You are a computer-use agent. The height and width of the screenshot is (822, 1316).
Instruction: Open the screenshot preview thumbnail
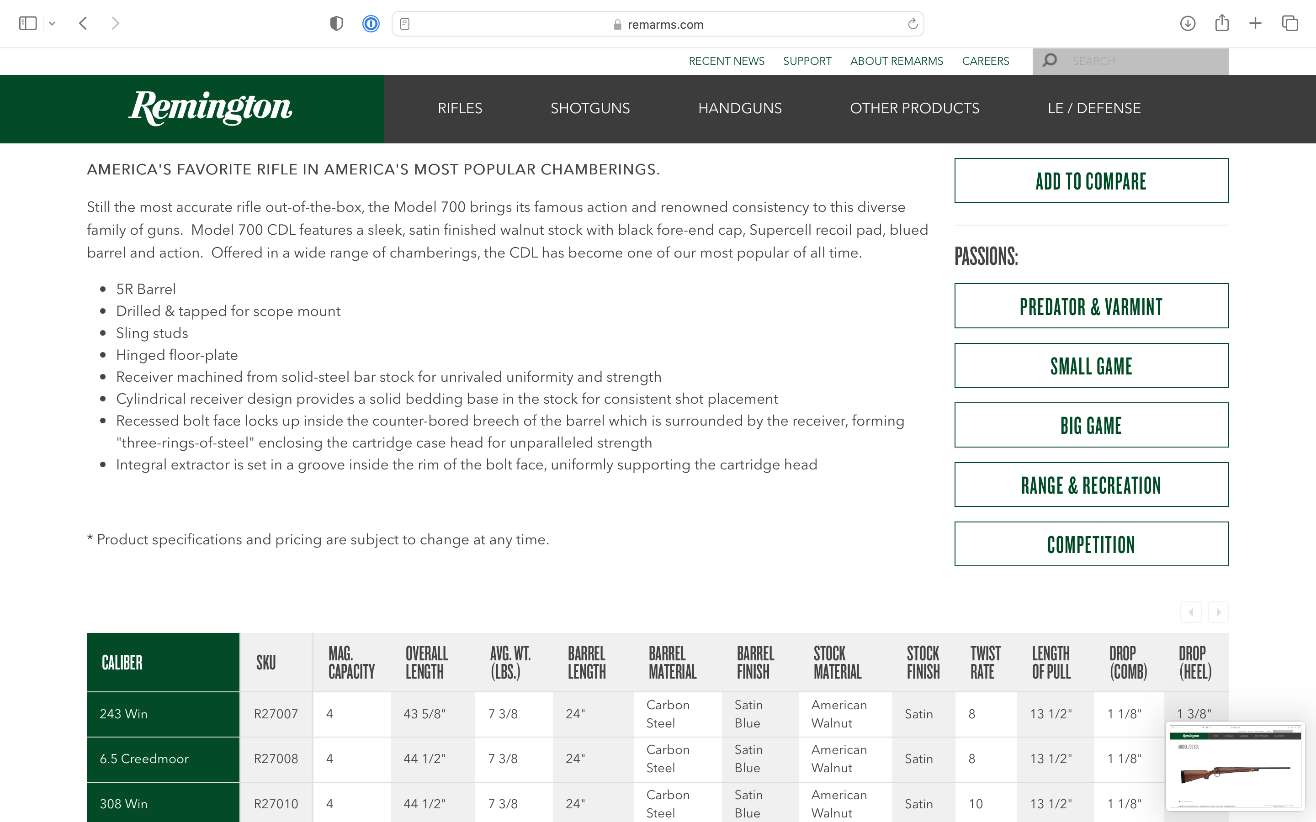(1236, 765)
